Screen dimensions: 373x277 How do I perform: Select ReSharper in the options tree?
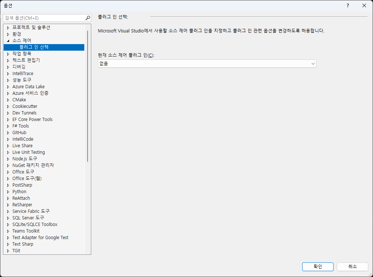(22, 205)
